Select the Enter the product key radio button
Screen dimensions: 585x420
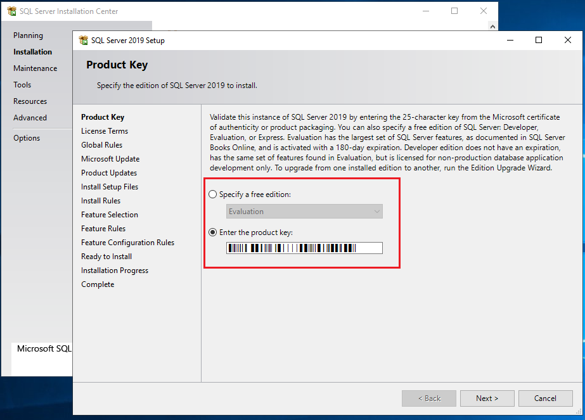pyautogui.click(x=213, y=232)
